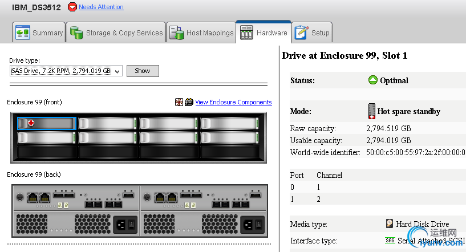This screenshot has height=252, width=466.
Task: Open the Needs Attention link
Action: pyautogui.click(x=101, y=7)
